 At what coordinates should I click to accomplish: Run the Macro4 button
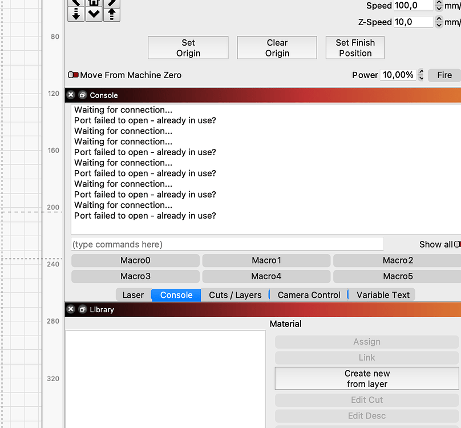[x=266, y=276]
